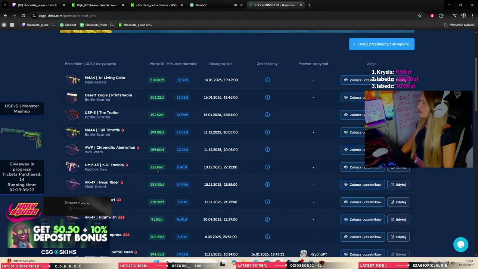Switch to the chocolate_puma Stream tab
This screenshot has height=269, width=478.
click(157, 5)
